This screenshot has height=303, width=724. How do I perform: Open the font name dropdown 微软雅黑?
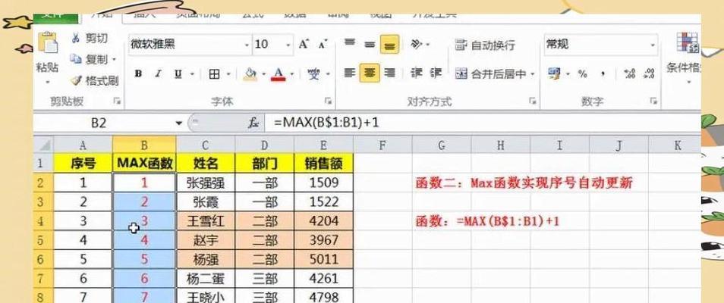(x=247, y=45)
